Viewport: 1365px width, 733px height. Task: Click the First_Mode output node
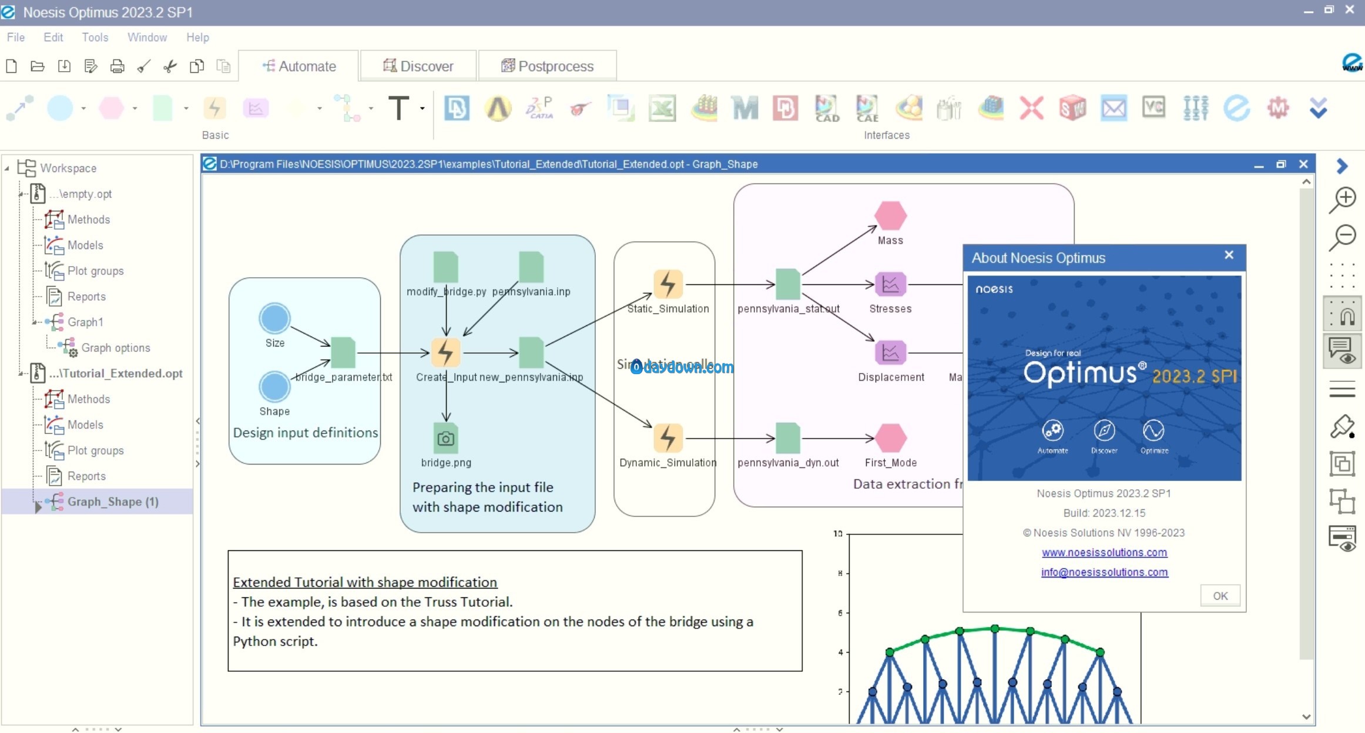pos(890,438)
